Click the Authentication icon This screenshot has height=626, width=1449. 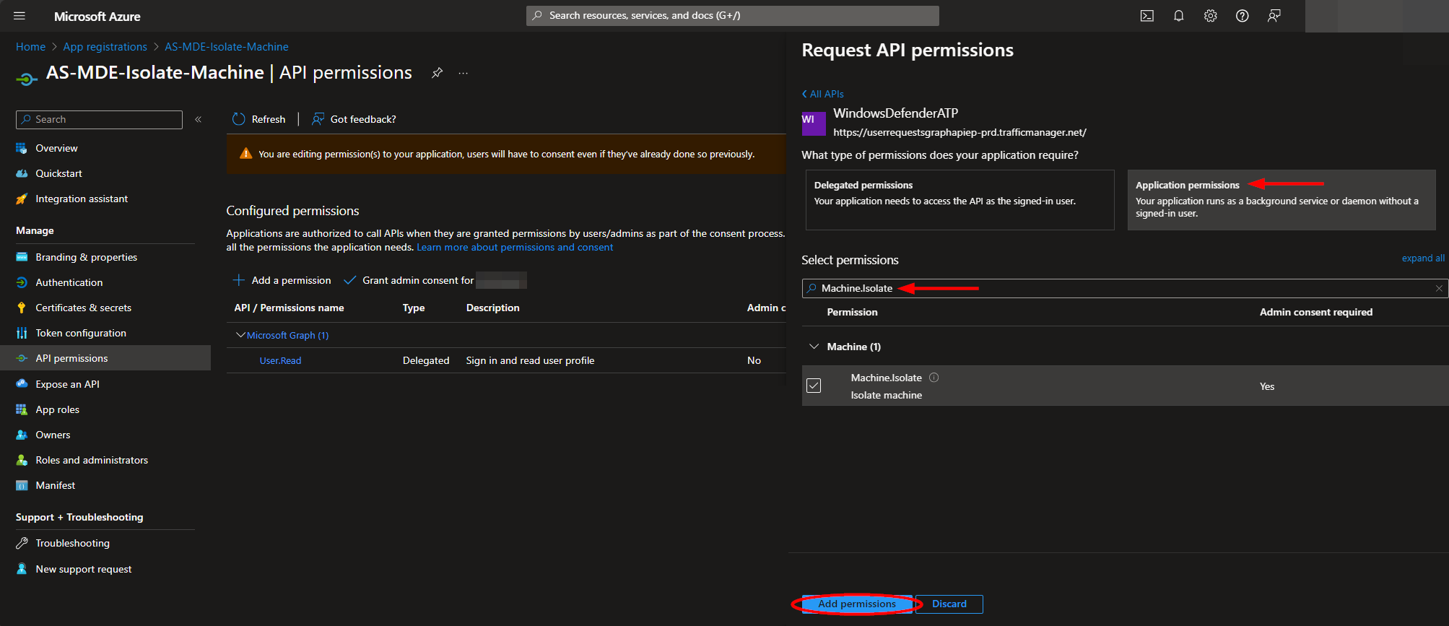[x=22, y=282]
